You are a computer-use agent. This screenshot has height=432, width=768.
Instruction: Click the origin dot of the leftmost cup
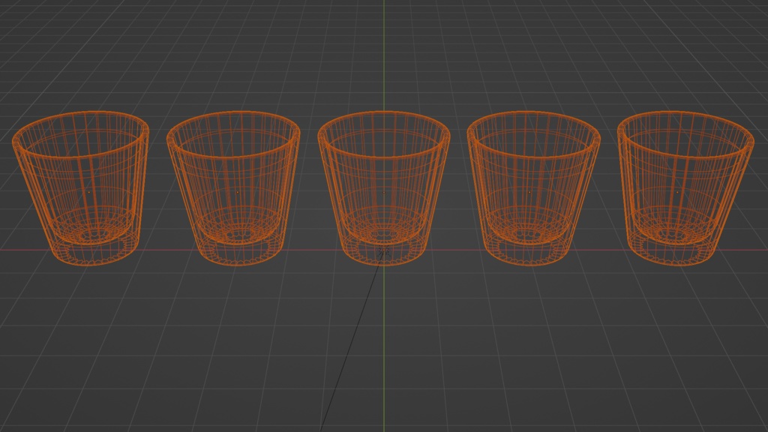coord(89,192)
